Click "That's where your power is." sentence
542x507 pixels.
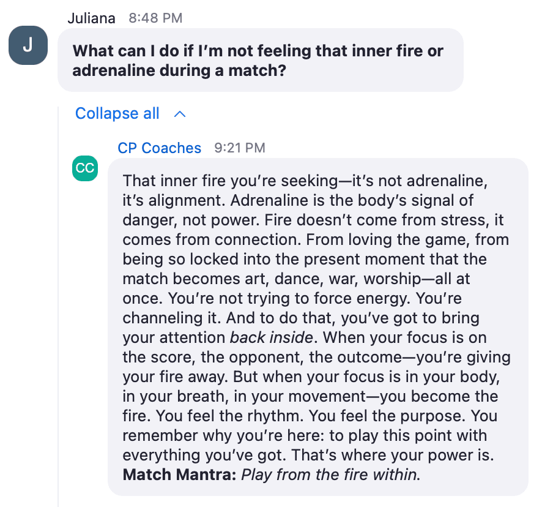point(393,455)
